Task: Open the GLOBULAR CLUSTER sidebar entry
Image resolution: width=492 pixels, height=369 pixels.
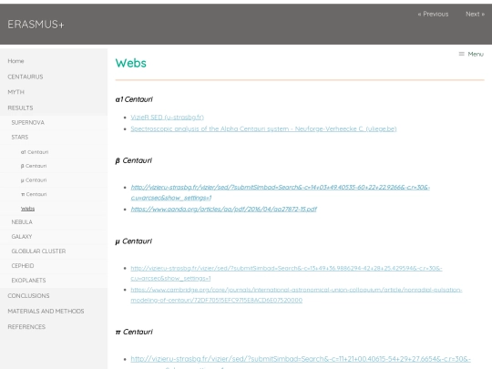Action: pyautogui.click(x=38, y=251)
